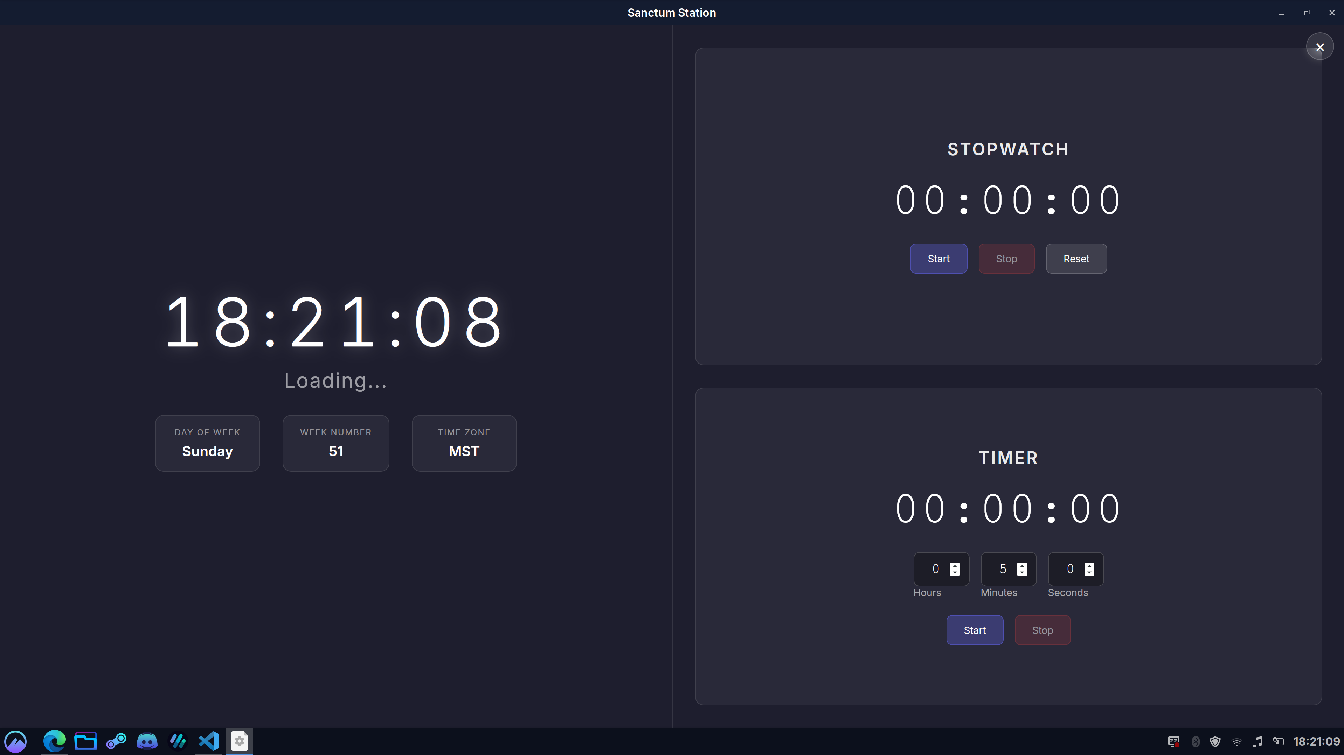Image resolution: width=1344 pixels, height=755 pixels.
Task: Reset the stopwatch
Action: tap(1076, 259)
